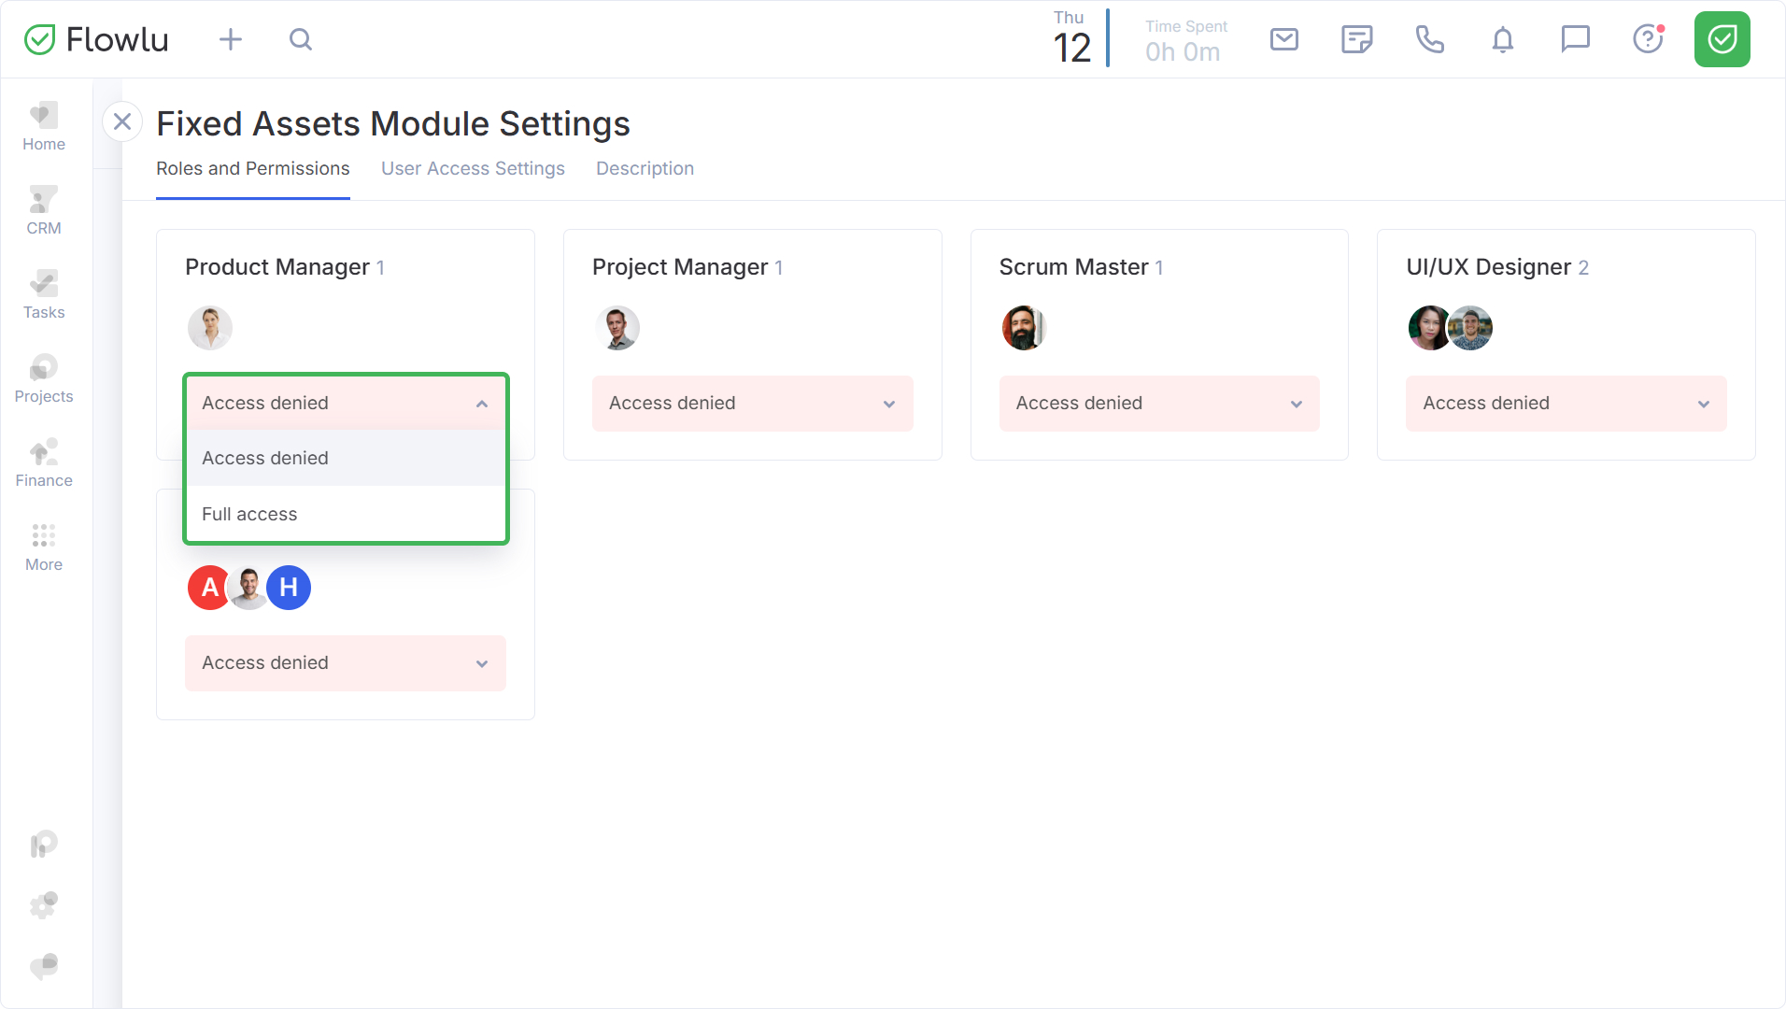Switch to Description tab
The image size is (1786, 1009).
645,168
